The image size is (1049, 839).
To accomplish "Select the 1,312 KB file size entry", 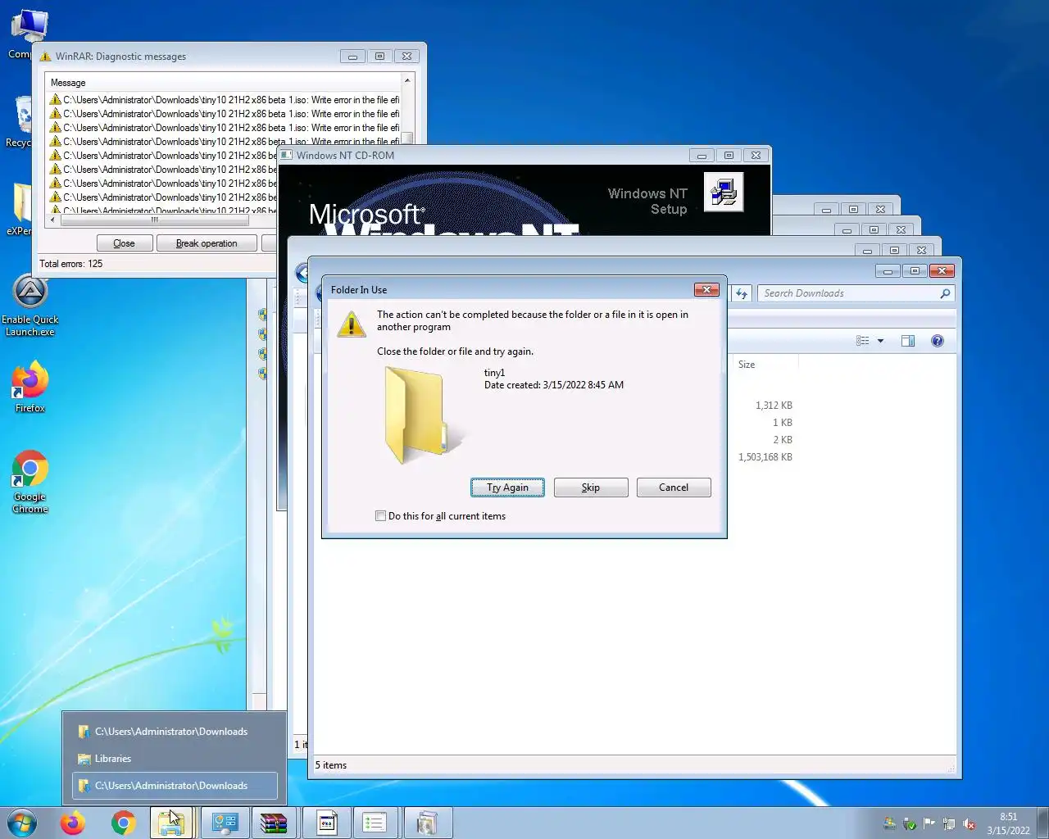I will pyautogui.click(x=774, y=406).
